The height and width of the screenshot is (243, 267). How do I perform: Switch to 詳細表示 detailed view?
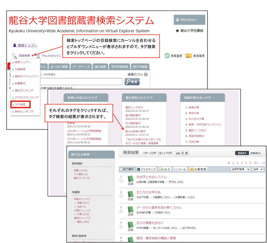(256, 153)
